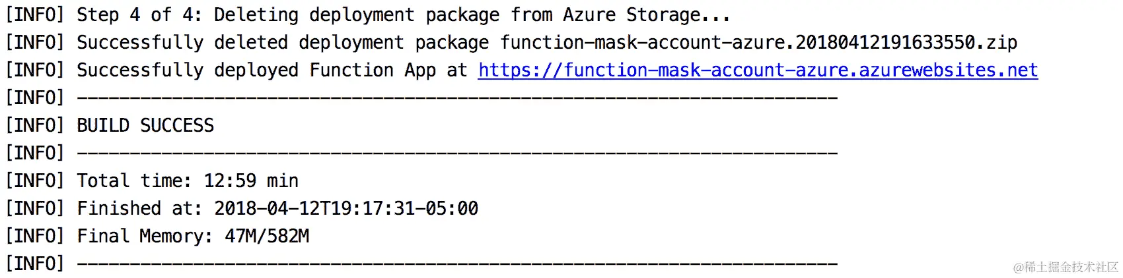
Task: Click the deleted zip package filename
Action: pos(758,42)
